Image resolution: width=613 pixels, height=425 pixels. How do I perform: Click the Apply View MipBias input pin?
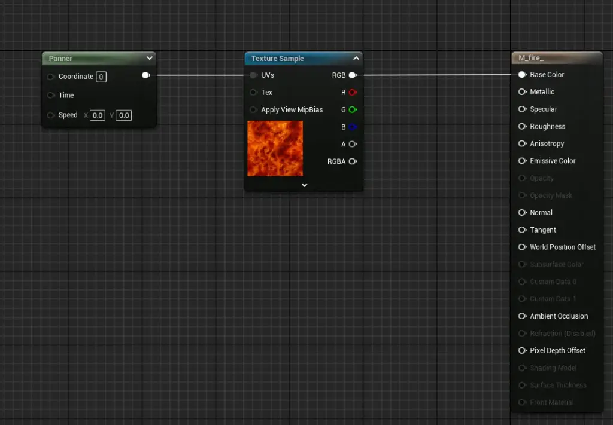pyautogui.click(x=253, y=109)
